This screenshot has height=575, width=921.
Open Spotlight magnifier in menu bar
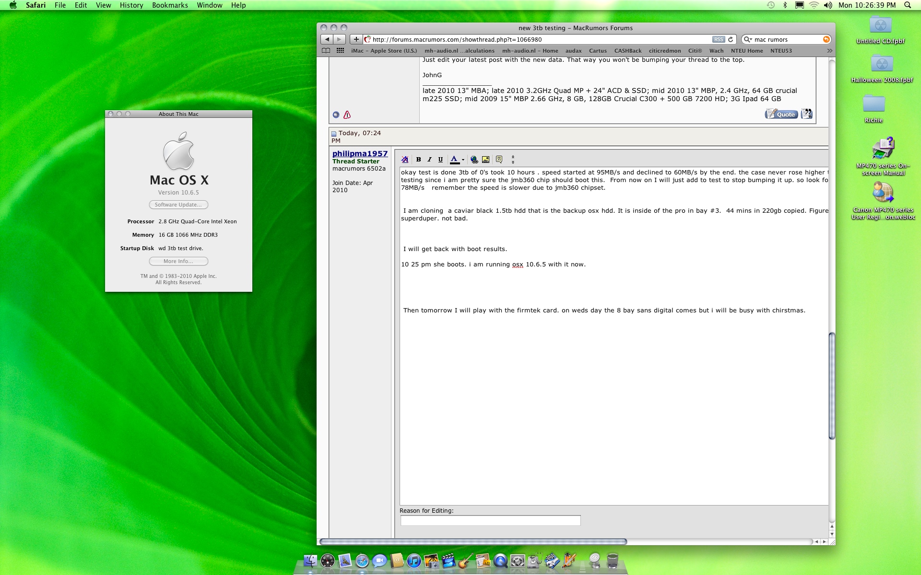[907, 5]
